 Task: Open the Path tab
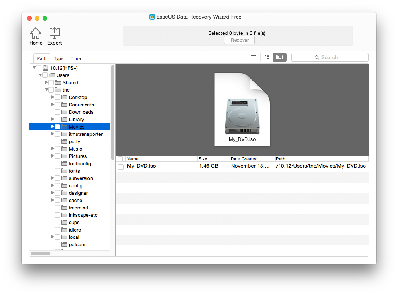tap(42, 58)
